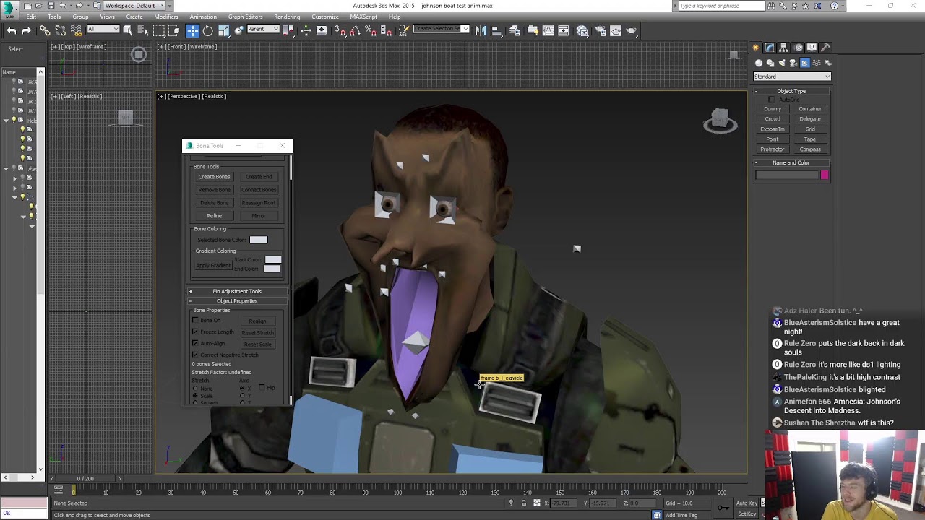
Task: Open the Standard helpers category dropdown
Action: pos(792,77)
